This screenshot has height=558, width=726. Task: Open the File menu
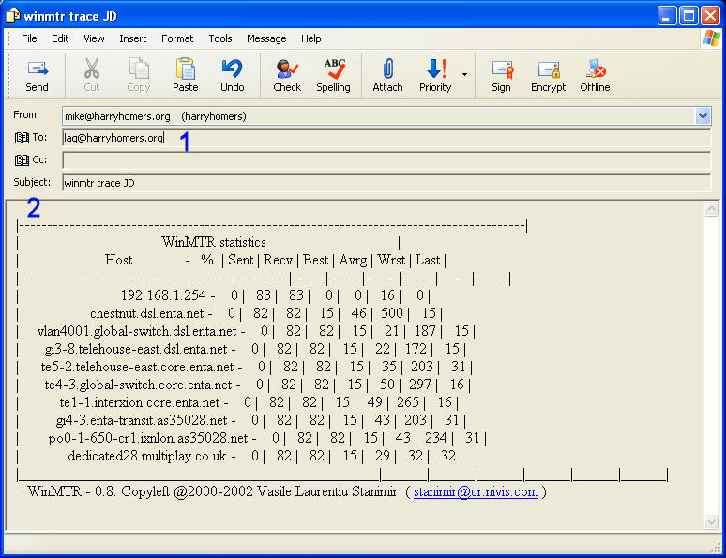(x=29, y=38)
